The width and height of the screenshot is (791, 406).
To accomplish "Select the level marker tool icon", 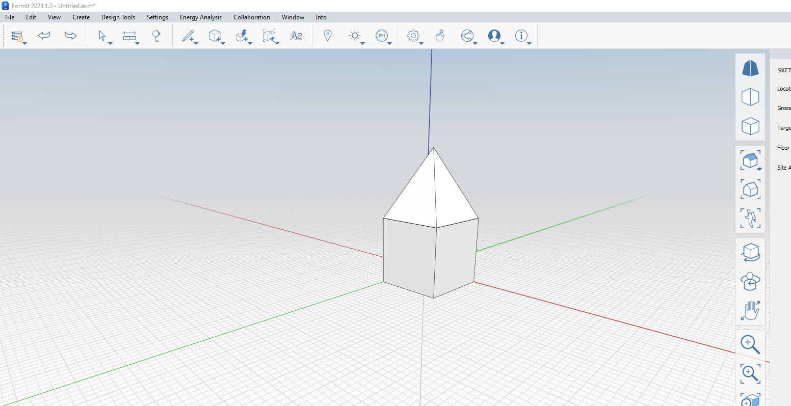I will click(x=156, y=36).
